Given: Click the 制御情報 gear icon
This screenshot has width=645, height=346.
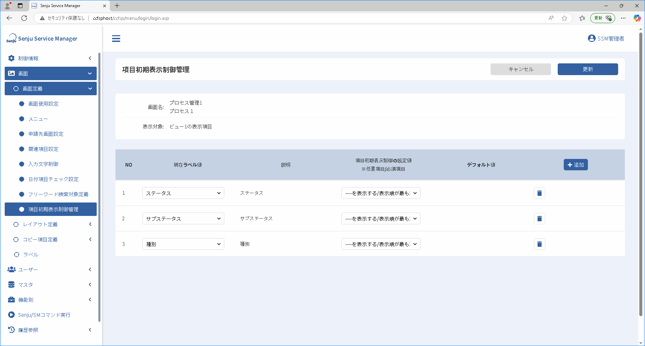Looking at the screenshot, I should click(x=11, y=58).
